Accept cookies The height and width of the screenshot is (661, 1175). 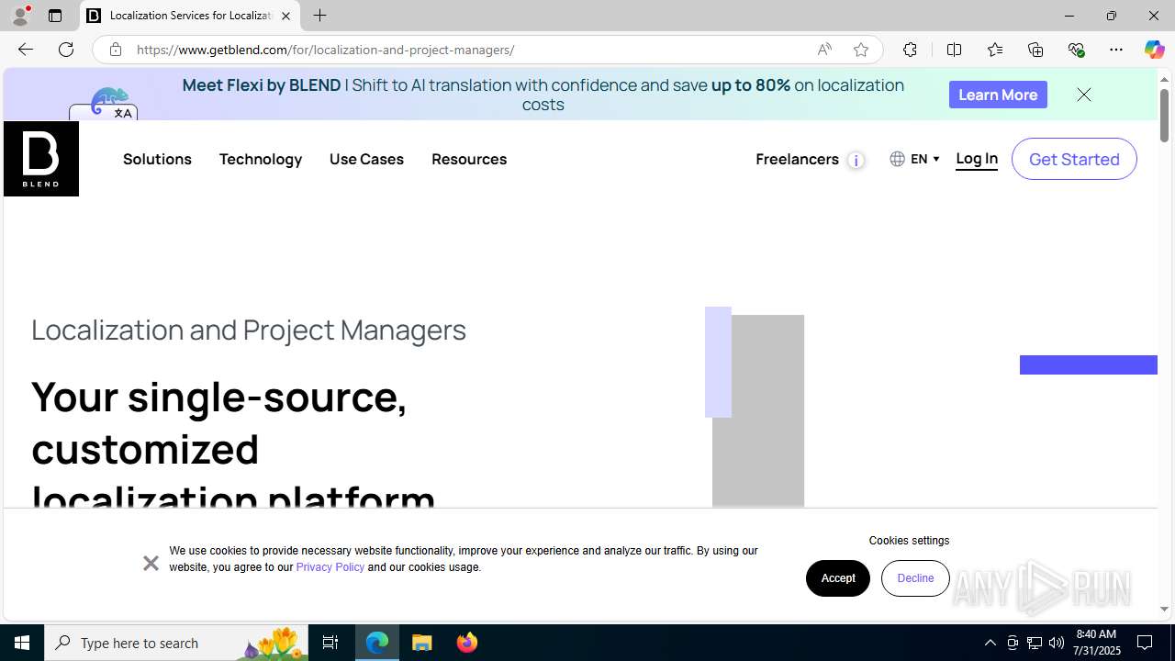point(838,578)
